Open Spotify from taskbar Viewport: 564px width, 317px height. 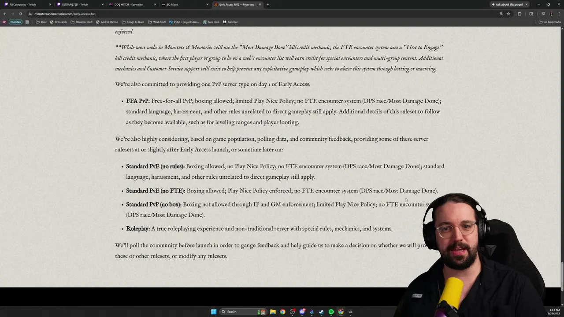[331, 312]
